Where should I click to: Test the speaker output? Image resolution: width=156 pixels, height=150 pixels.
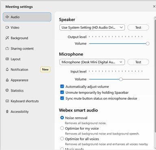(x=138, y=28)
